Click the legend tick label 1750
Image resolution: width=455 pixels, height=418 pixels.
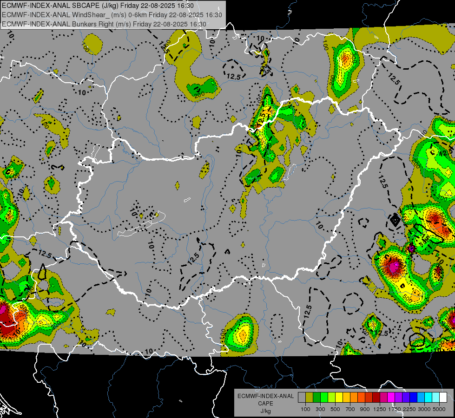coord(395,409)
